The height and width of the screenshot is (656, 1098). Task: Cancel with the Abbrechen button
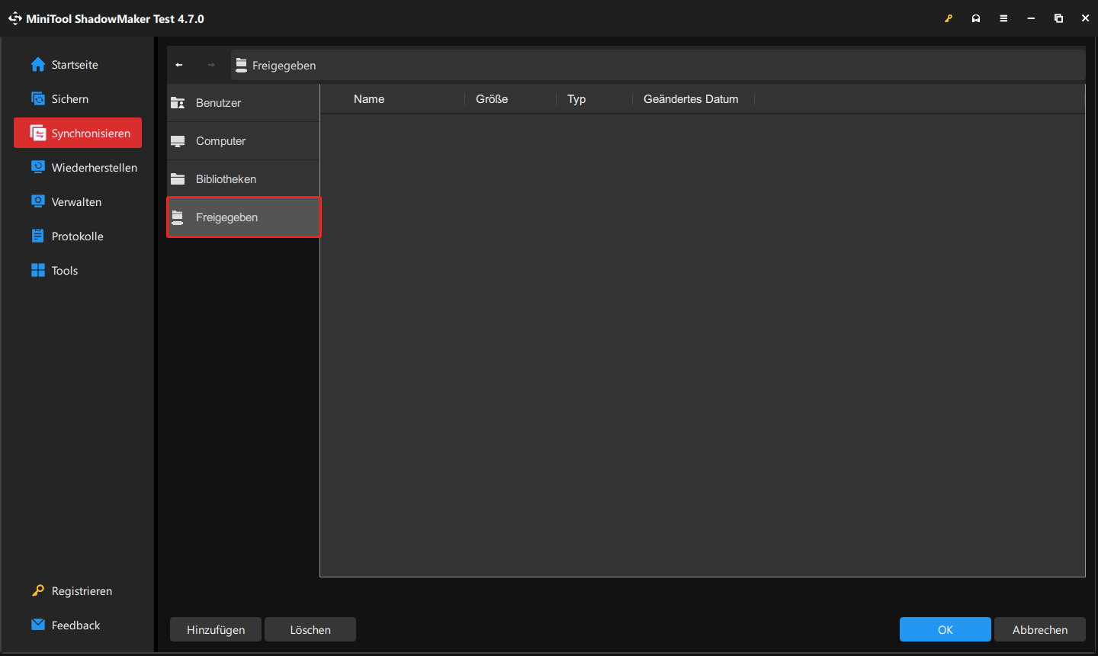coord(1040,629)
